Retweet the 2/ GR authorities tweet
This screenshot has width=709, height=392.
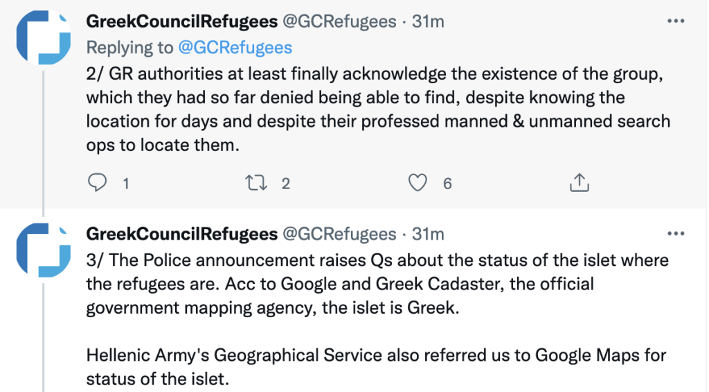(x=256, y=183)
